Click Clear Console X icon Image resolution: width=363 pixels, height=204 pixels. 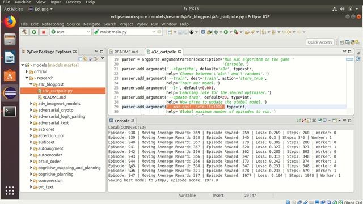pyautogui.click(x=314, y=121)
